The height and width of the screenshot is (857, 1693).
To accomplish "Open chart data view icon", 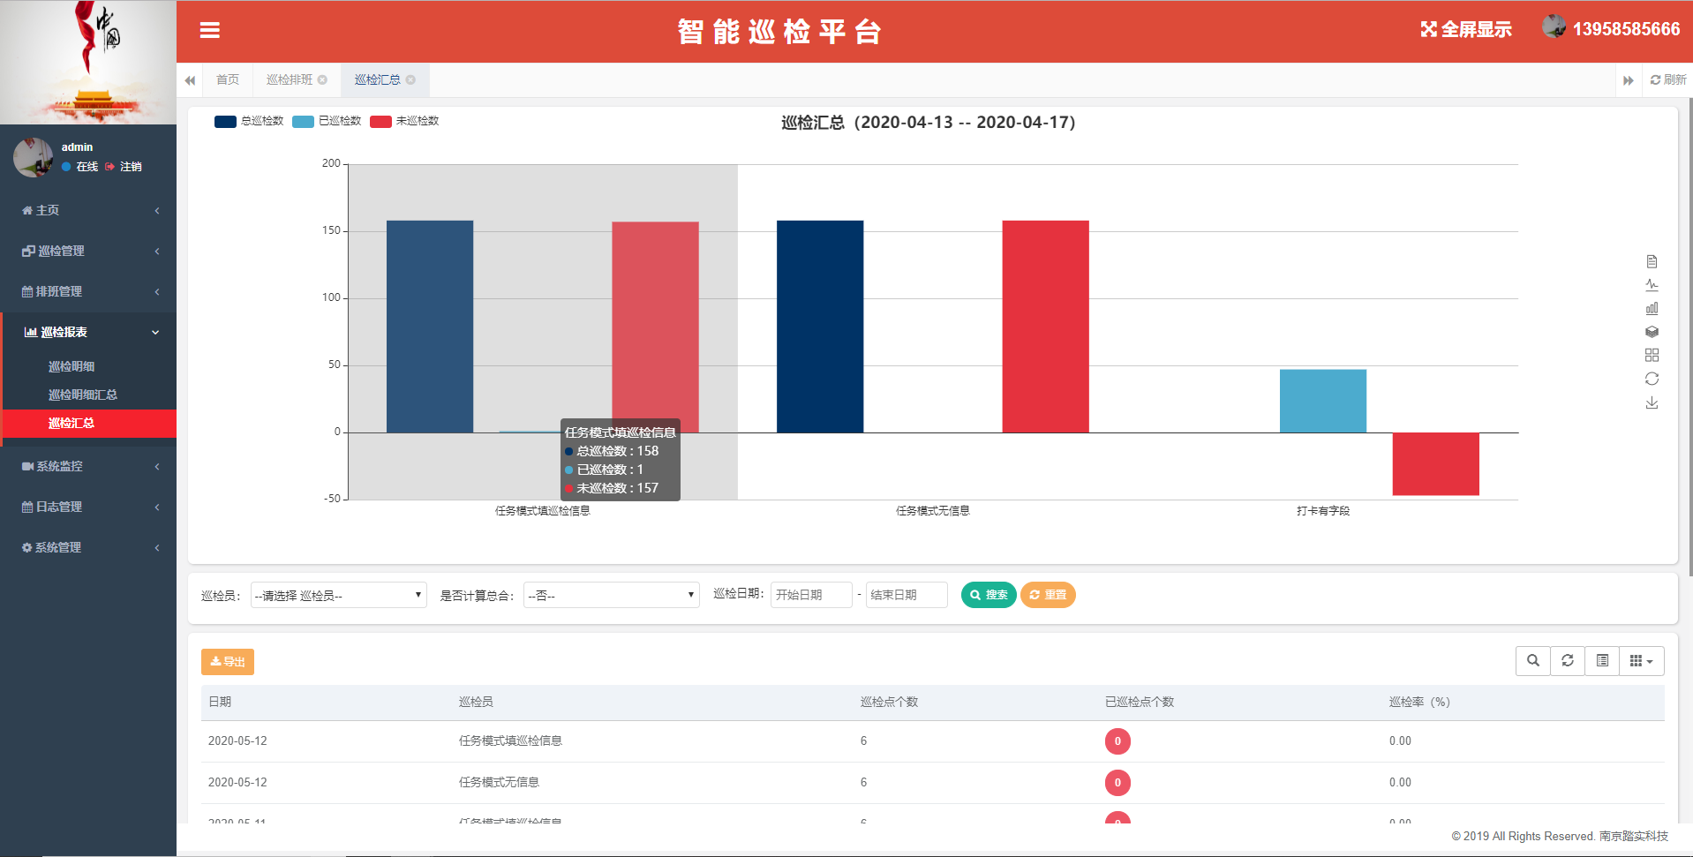I will [1652, 261].
